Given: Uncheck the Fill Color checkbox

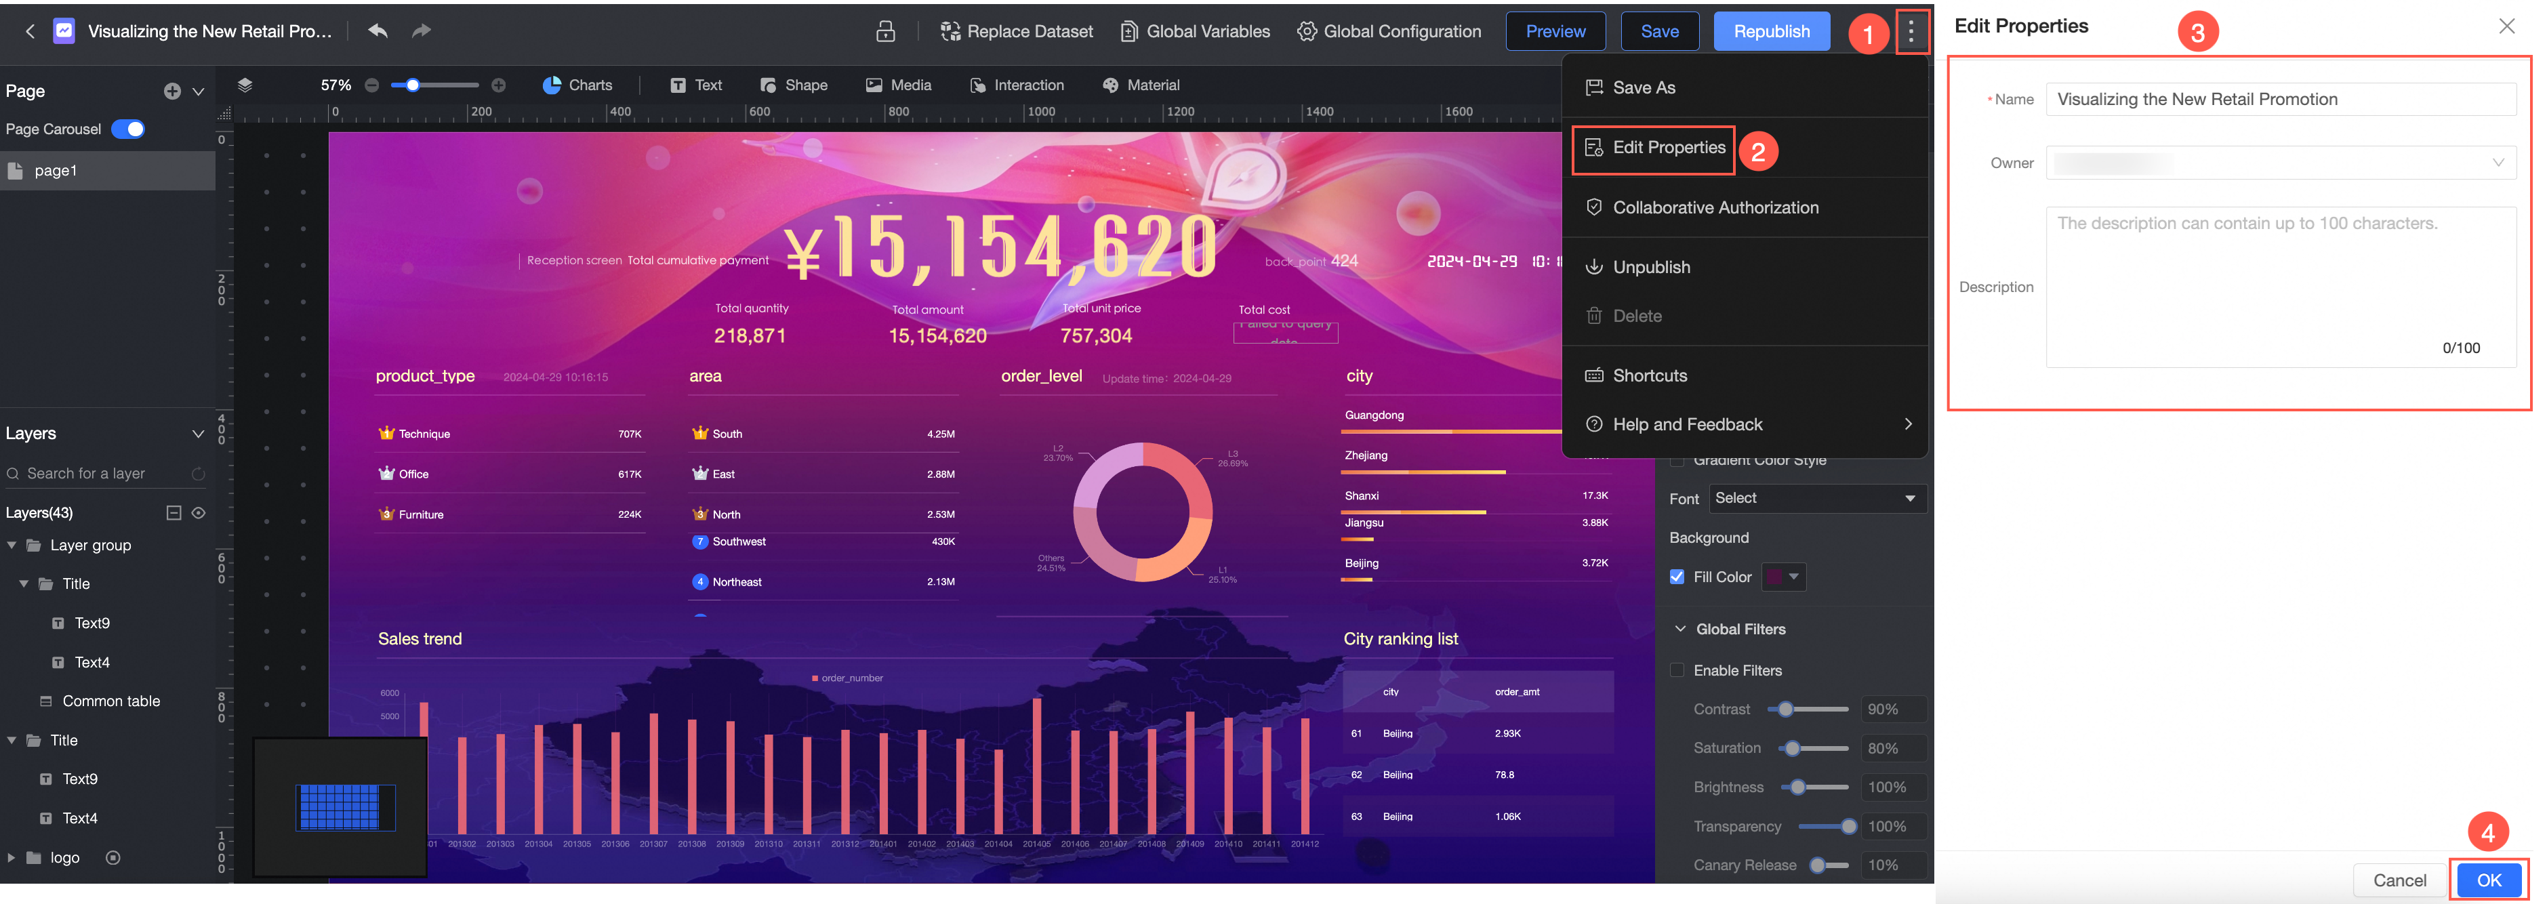Looking at the screenshot, I should click(x=1677, y=577).
